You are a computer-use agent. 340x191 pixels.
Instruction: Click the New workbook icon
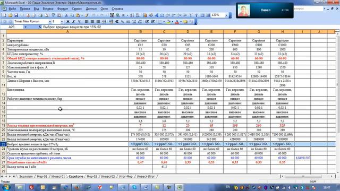4,15
